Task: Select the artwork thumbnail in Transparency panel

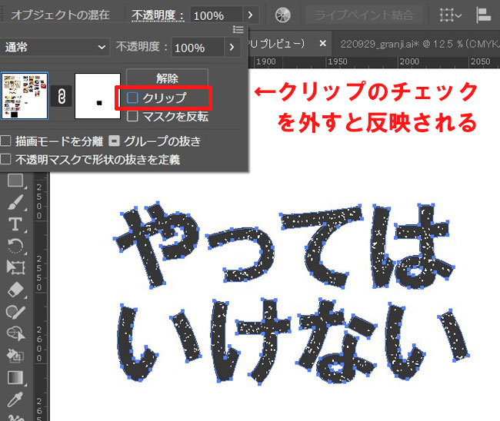Action: (25, 95)
